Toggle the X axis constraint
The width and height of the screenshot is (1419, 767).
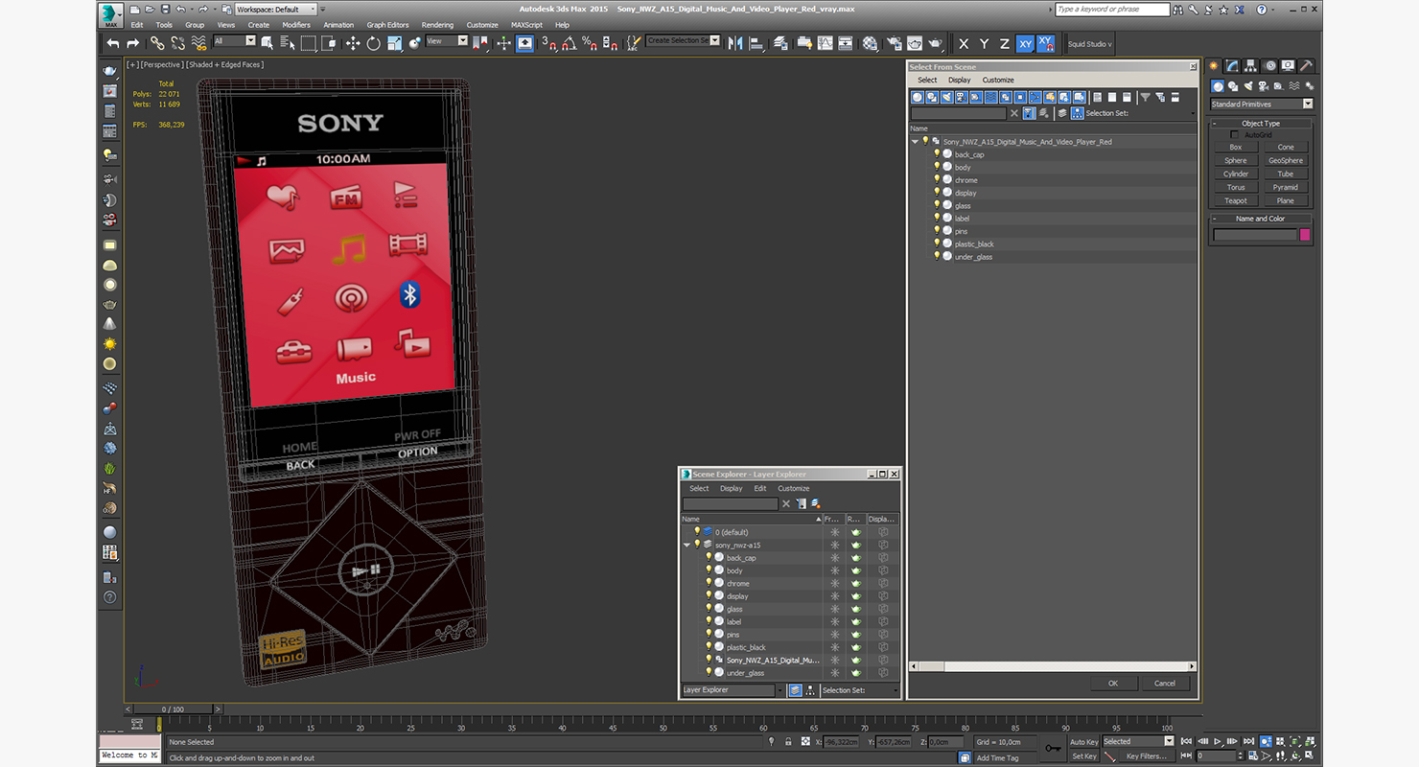[x=964, y=43]
